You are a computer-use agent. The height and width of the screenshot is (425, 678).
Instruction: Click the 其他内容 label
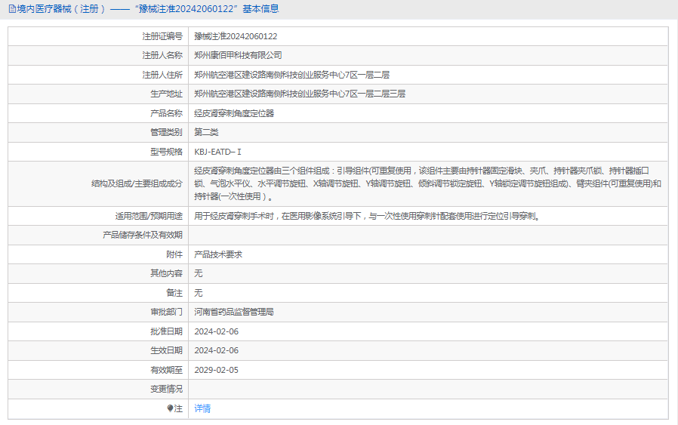point(166,273)
